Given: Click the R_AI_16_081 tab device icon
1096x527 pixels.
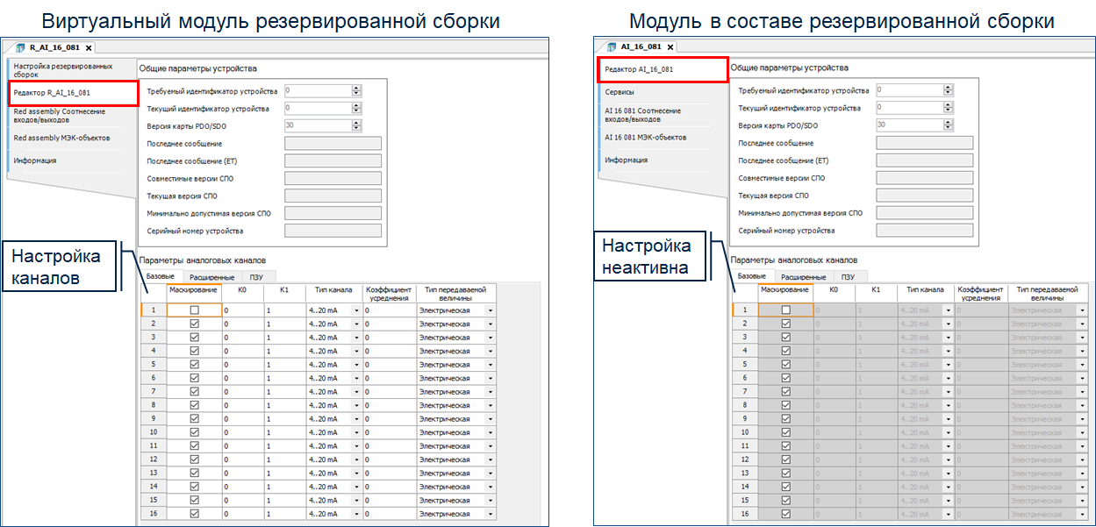Looking at the screenshot, I should 21,47.
